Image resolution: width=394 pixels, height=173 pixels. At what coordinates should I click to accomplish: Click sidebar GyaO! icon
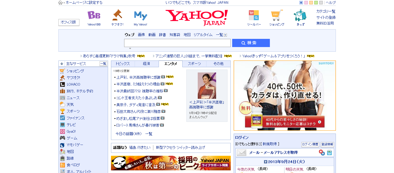click(x=62, y=132)
